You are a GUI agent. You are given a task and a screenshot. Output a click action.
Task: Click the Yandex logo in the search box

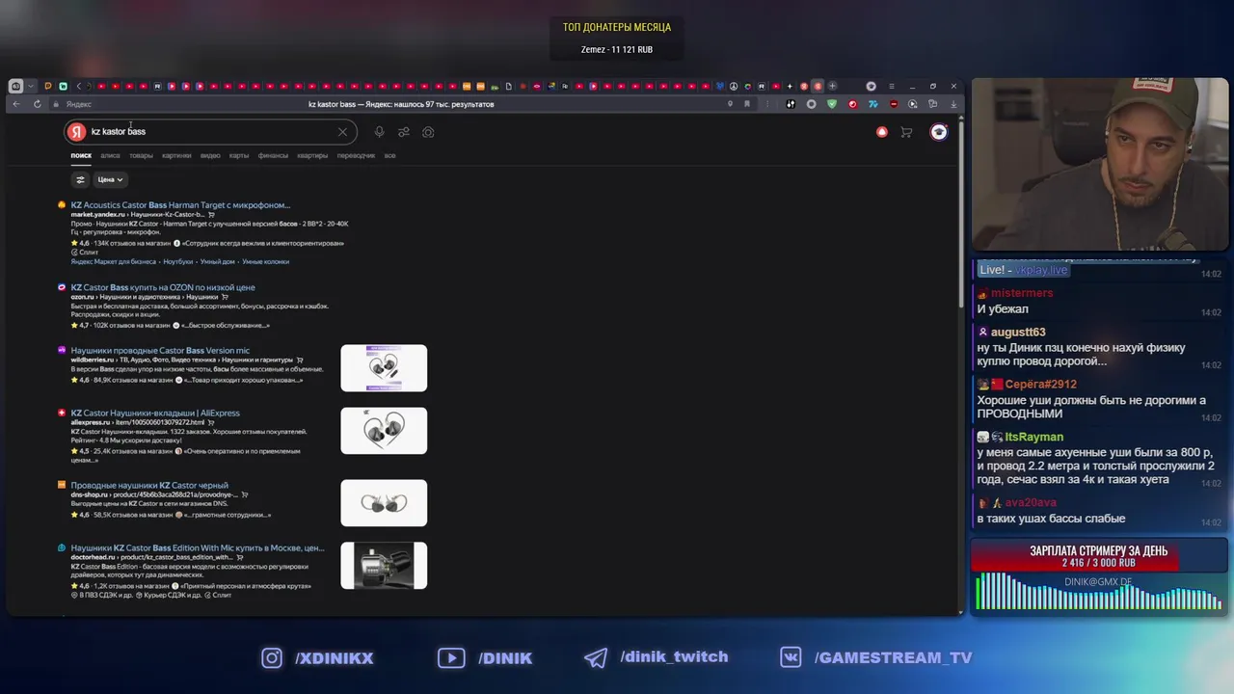(77, 132)
